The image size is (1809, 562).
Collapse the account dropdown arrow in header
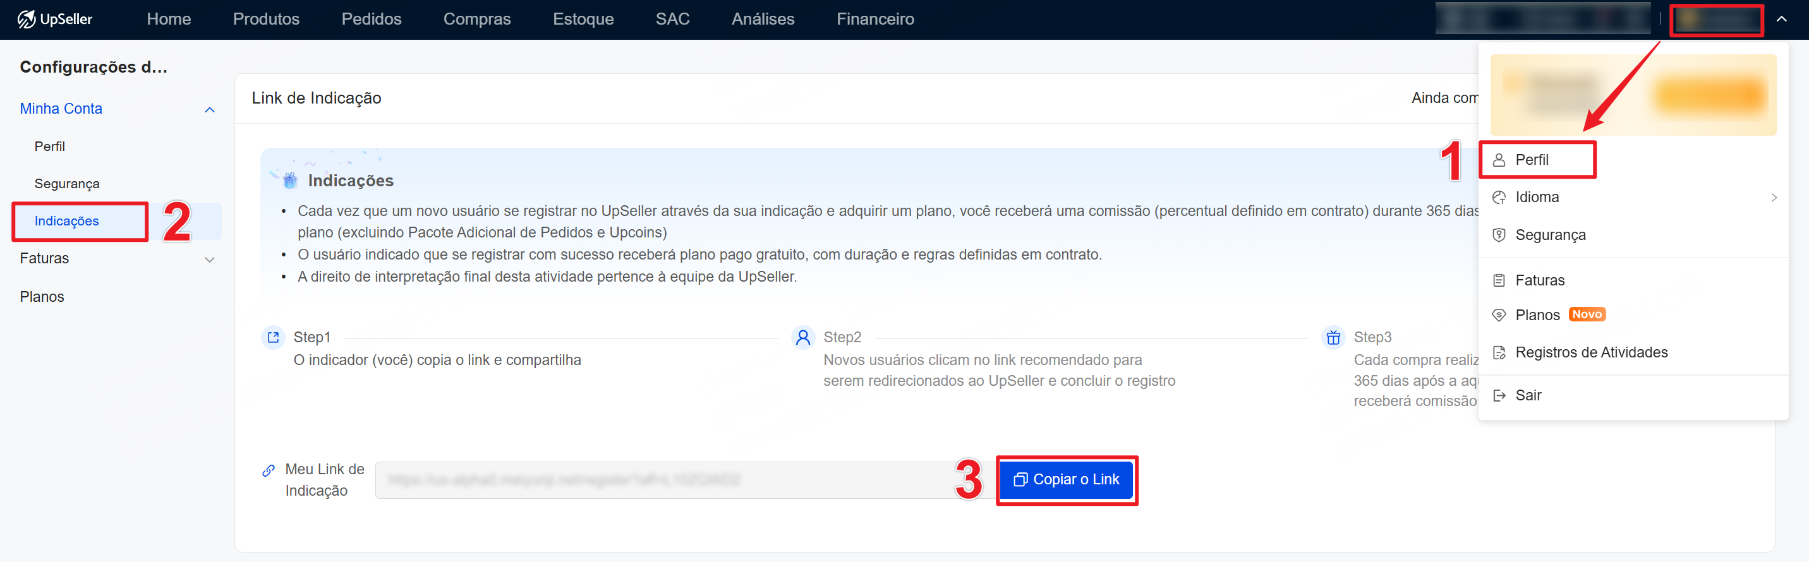pos(1781,20)
